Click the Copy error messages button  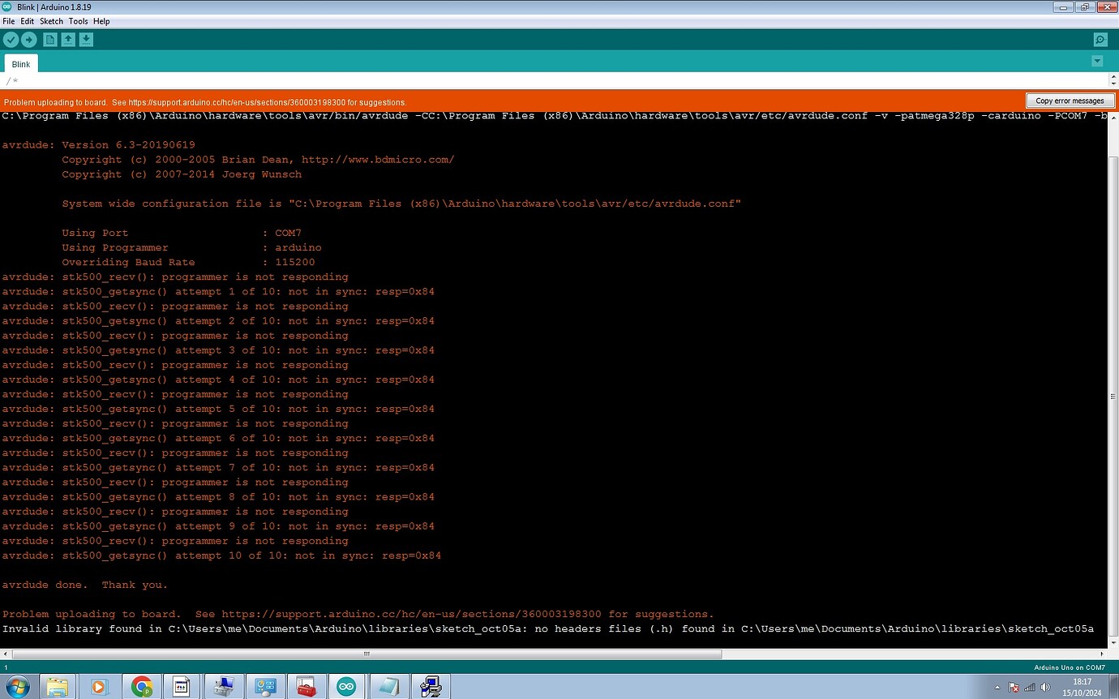[x=1070, y=100]
